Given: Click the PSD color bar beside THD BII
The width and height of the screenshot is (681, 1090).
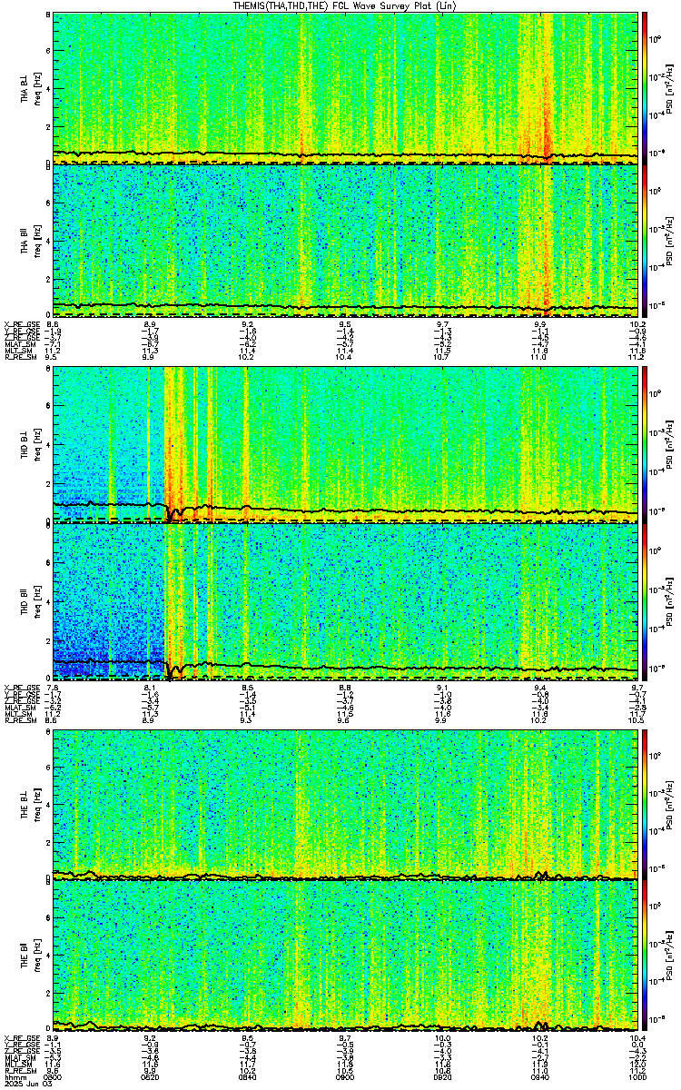Looking at the screenshot, I should point(645,600).
